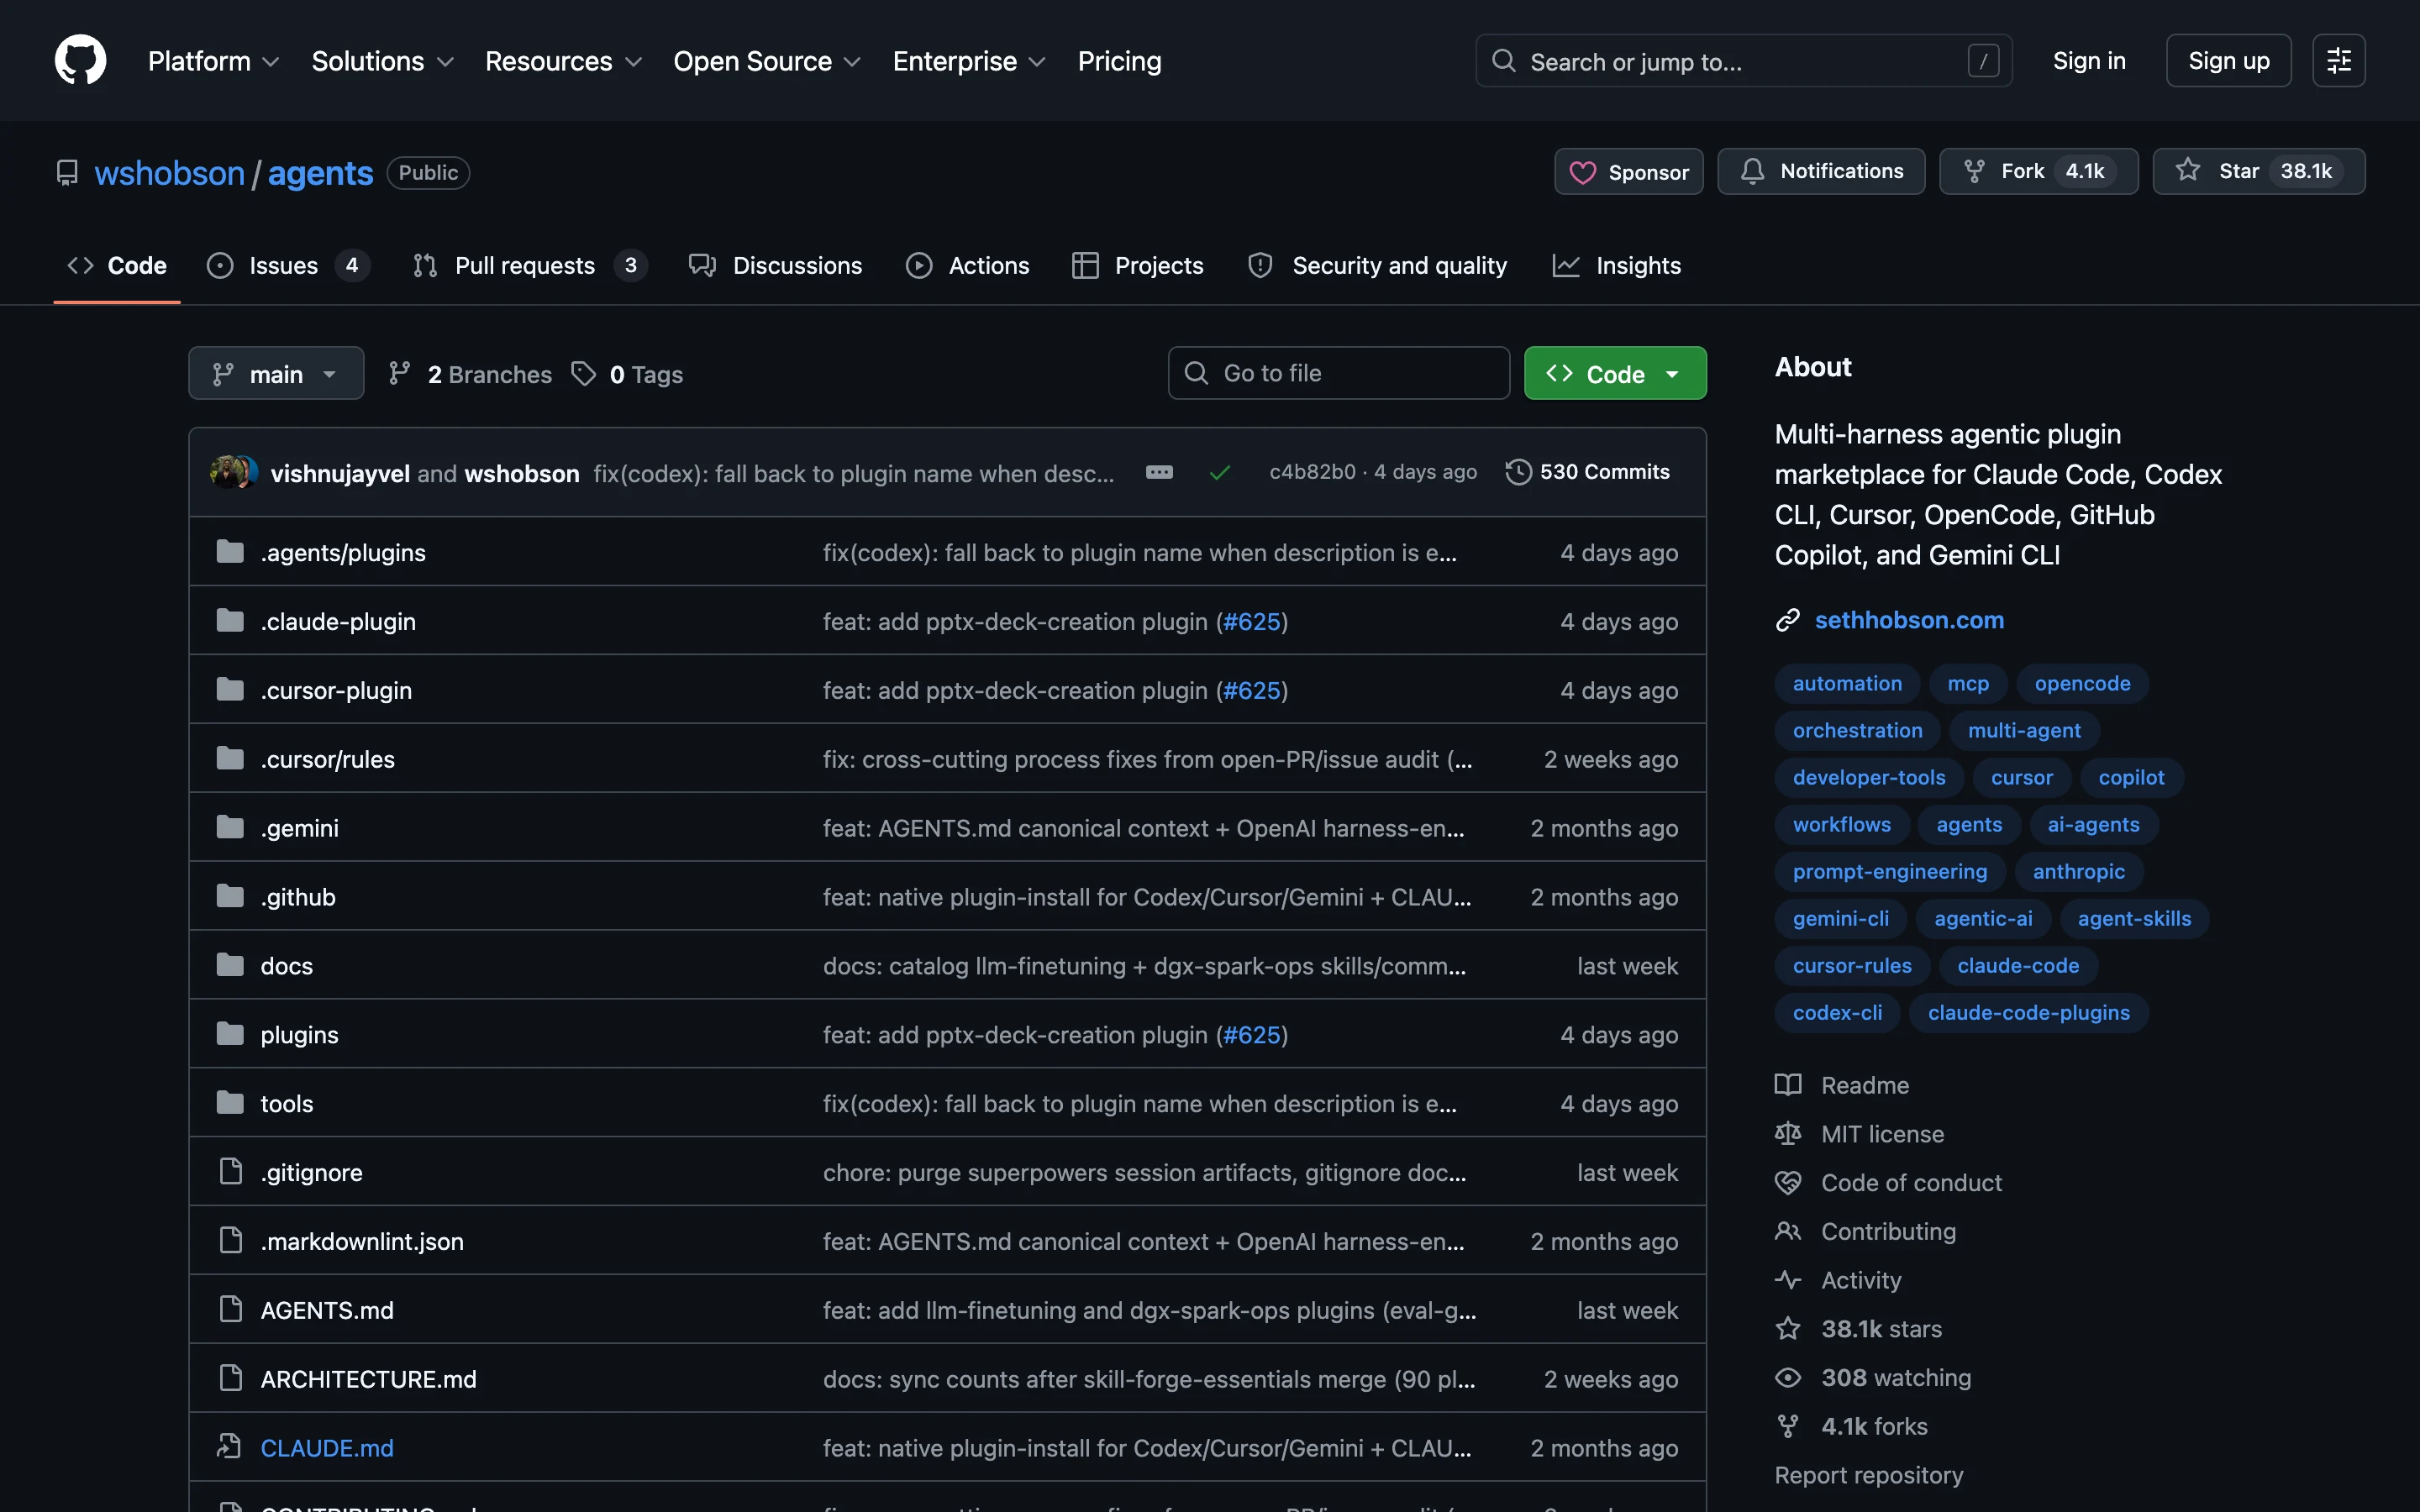
Task: Open the main branch selector dropdown
Action: point(276,373)
